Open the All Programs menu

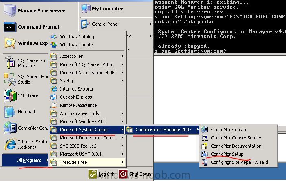coord(25,160)
